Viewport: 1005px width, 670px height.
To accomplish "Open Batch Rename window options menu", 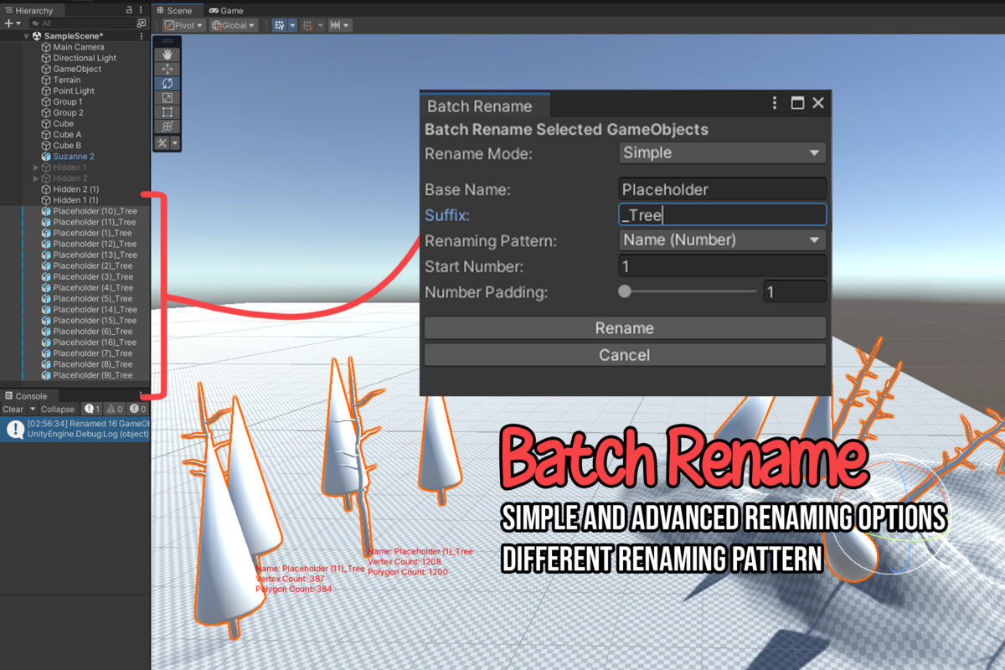I will (776, 103).
